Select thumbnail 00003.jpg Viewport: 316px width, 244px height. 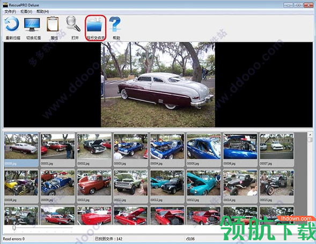point(130,150)
